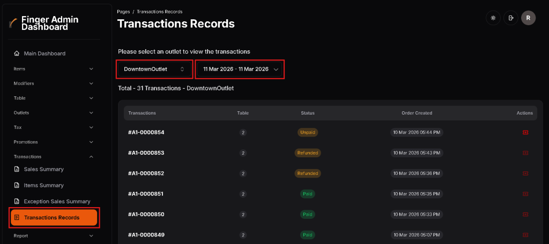Viewport: 549px width, 244px height.
Task: Open transaction #A1-0000853
Action: point(146,153)
